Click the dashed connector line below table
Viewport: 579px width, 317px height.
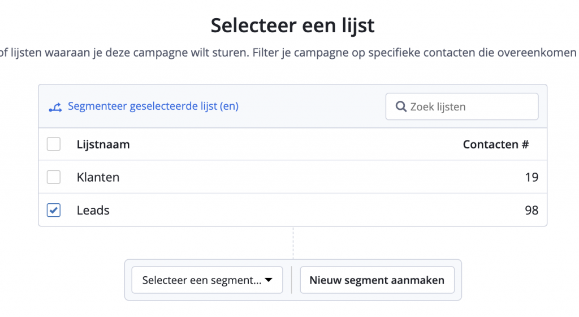293,243
